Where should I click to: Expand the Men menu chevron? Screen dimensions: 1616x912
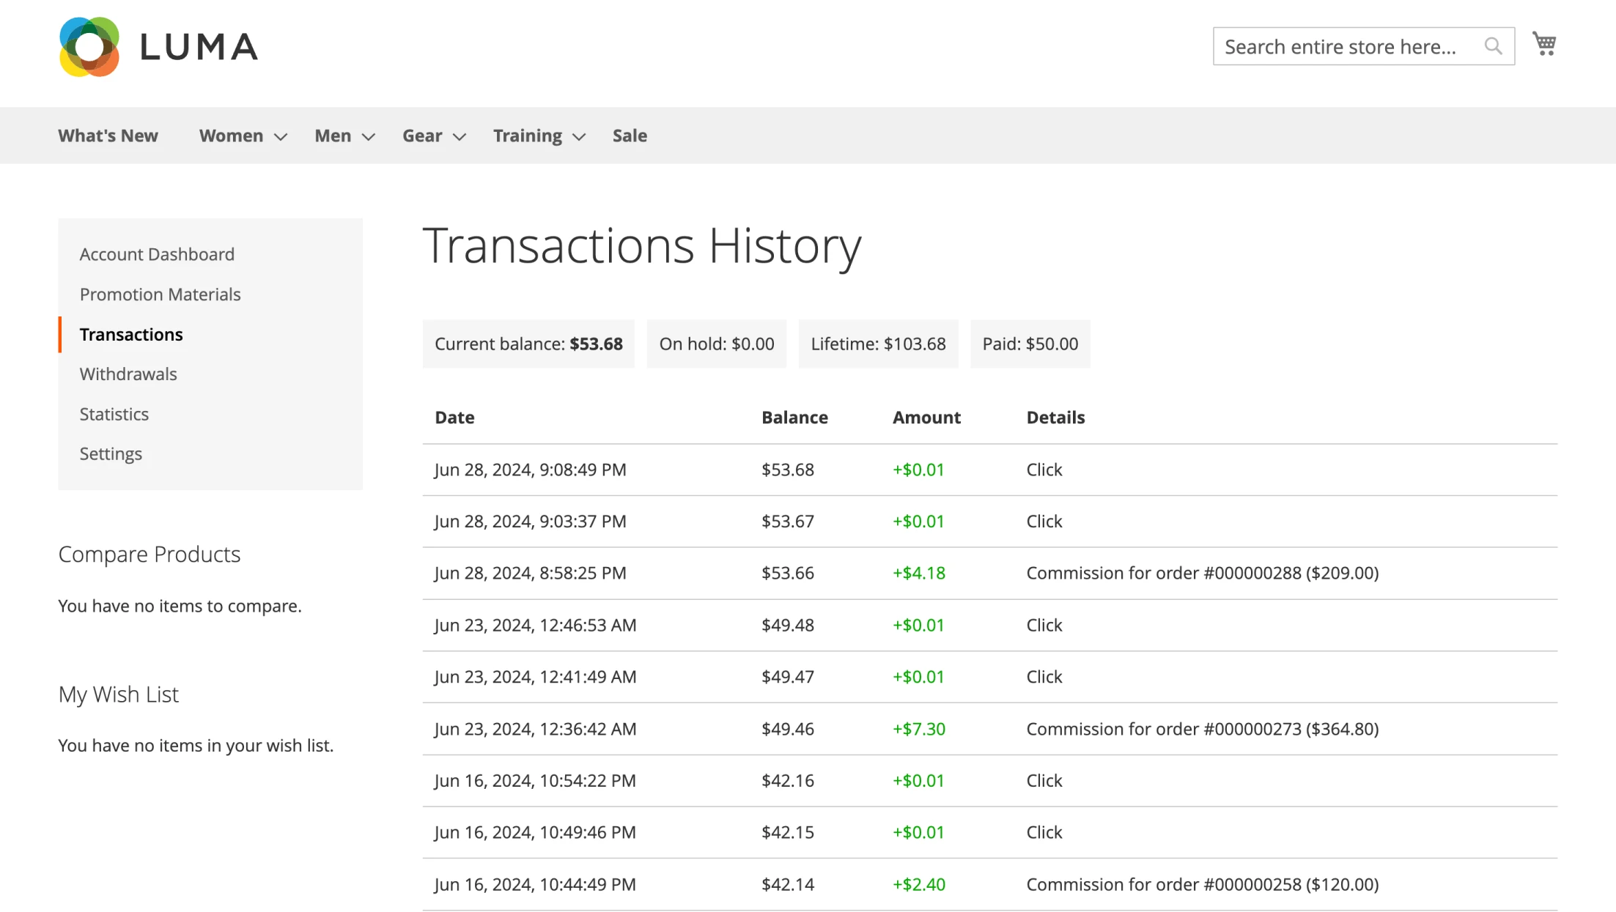[369, 137]
